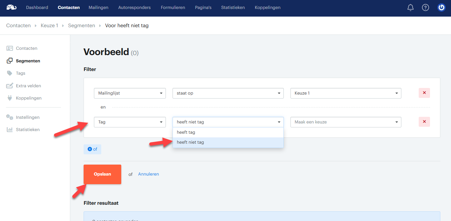This screenshot has height=221, width=451.
Task: Open Pagina's in top navigation
Action: 203,7
